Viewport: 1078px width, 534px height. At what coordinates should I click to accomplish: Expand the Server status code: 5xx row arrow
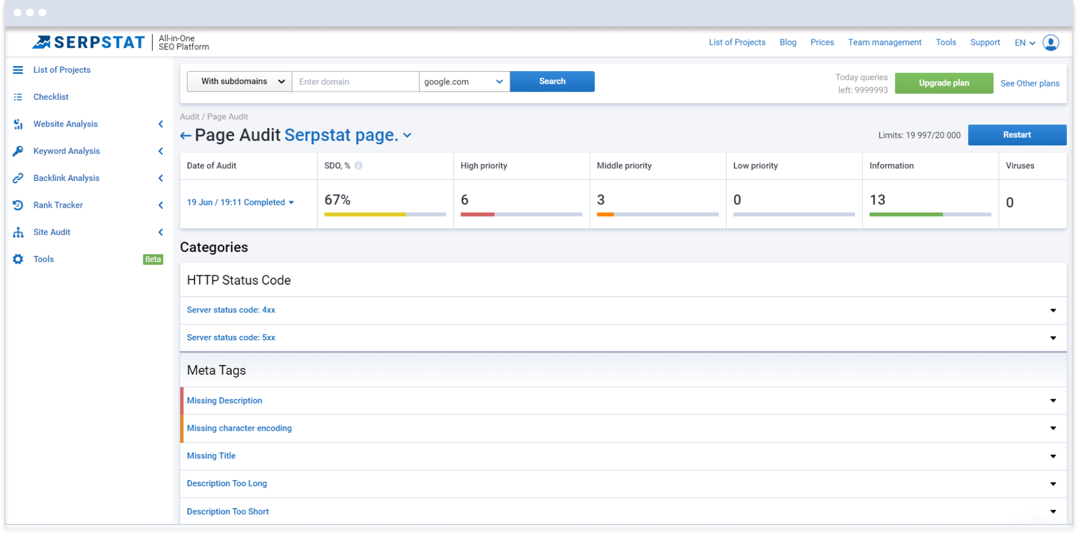click(x=1053, y=338)
